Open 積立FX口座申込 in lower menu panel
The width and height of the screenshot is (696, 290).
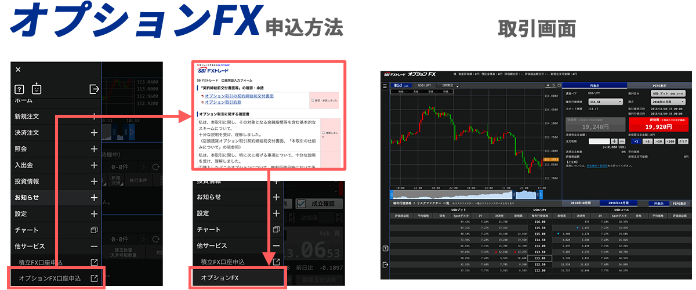point(239,262)
